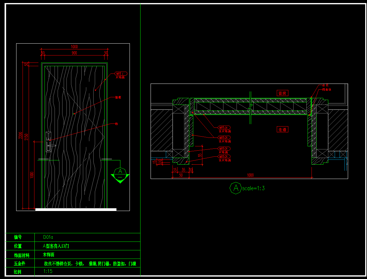Select the 2200 vertical height dimension
The image size is (367, 279).
(20, 136)
